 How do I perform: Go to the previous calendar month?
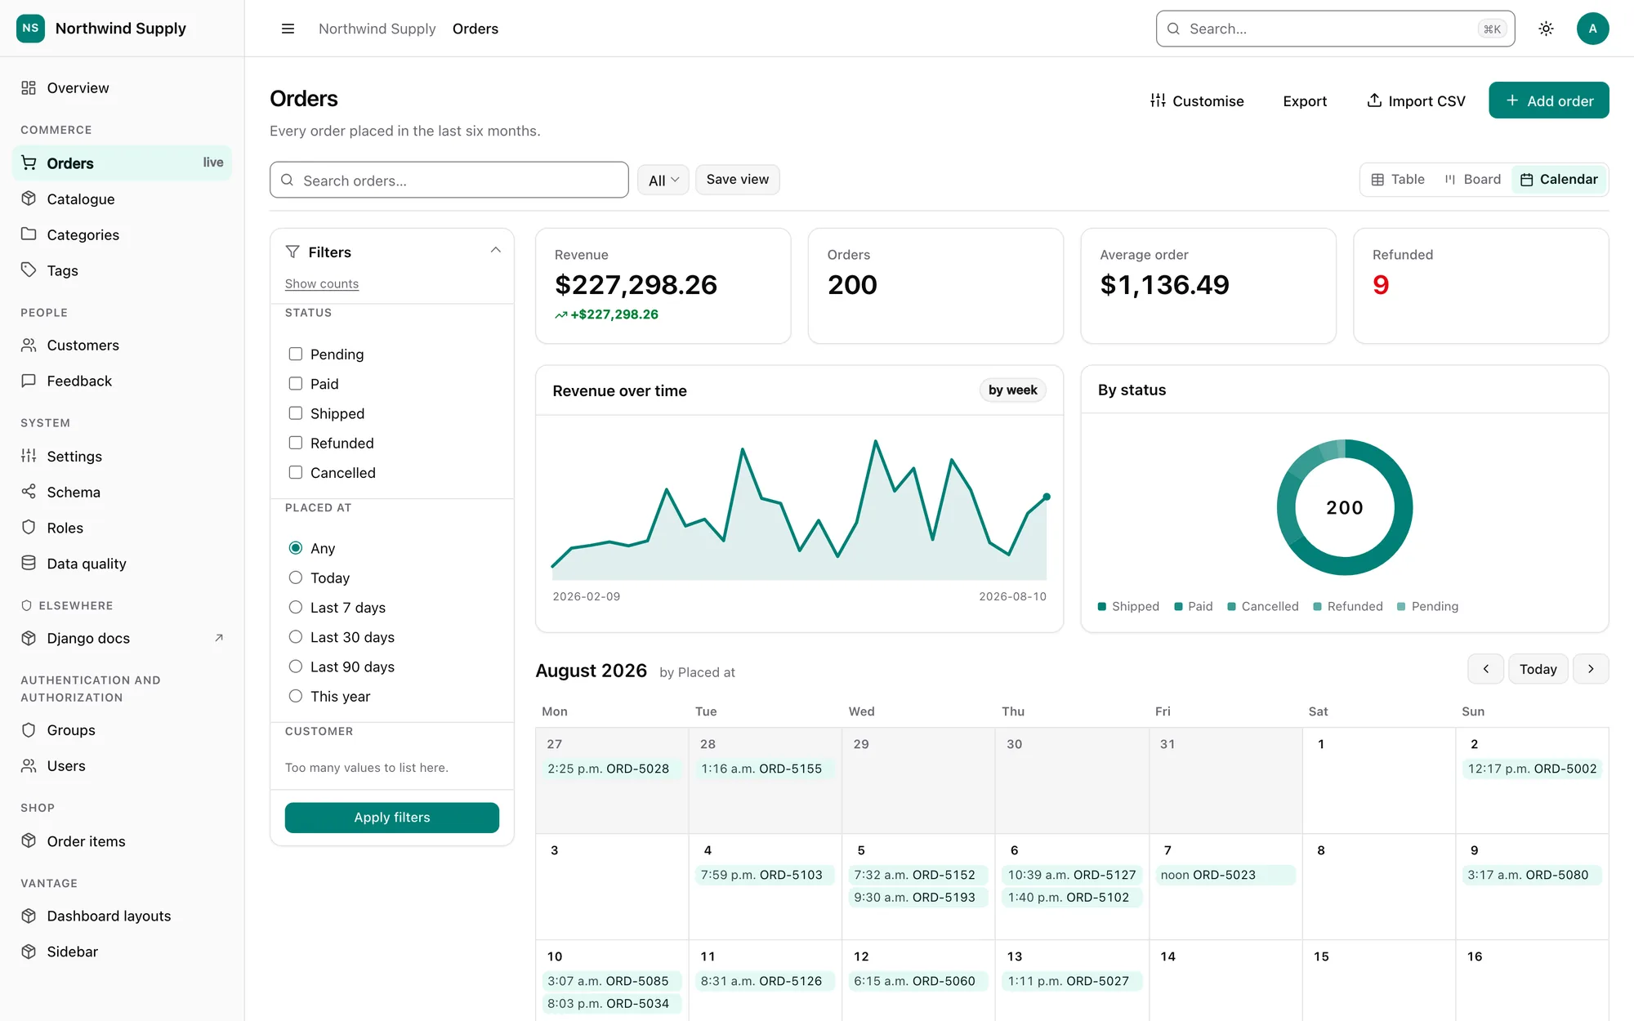click(x=1485, y=669)
